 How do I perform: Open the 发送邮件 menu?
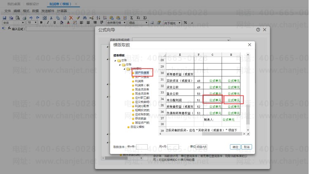pyautogui.click(x=48, y=11)
